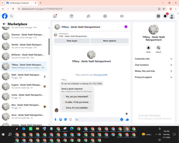Open Windows notification center icon

(x=174, y=134)
